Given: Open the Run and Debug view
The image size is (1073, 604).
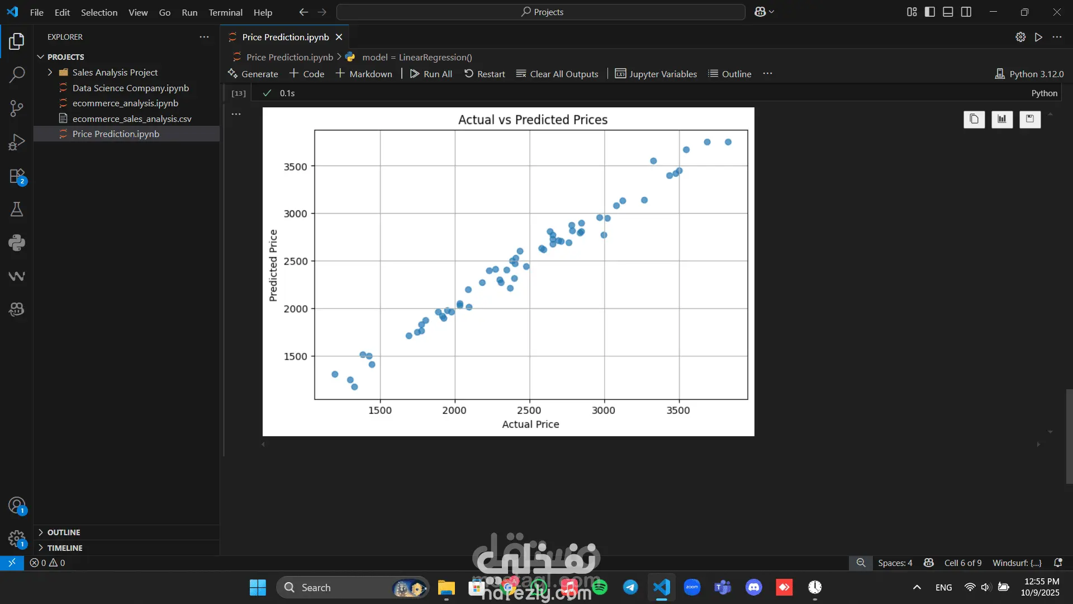Looking at the screenshot, I should pyautogui.click(x=17, y=142).
